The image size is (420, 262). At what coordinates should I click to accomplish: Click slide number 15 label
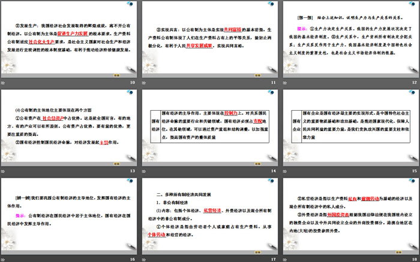click(415, 171)
